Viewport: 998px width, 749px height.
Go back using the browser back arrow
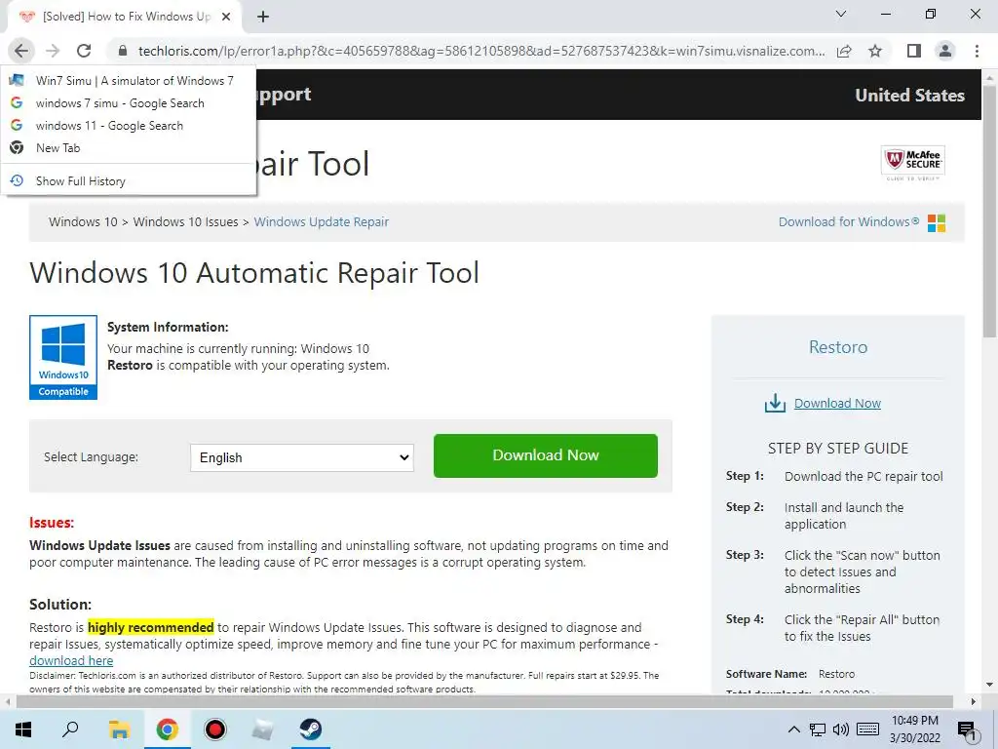[21, 51]
